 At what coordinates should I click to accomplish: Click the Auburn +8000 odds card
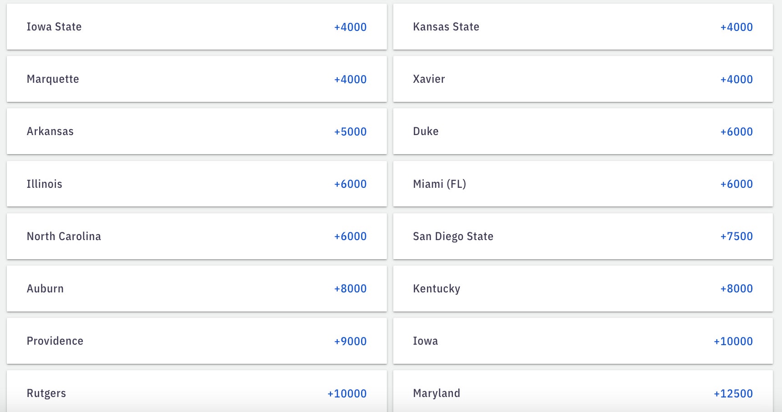click(x=197, y=289)
